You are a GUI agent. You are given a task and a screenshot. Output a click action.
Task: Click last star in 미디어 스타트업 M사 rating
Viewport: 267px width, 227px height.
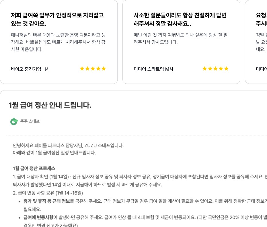coord(226,69)
